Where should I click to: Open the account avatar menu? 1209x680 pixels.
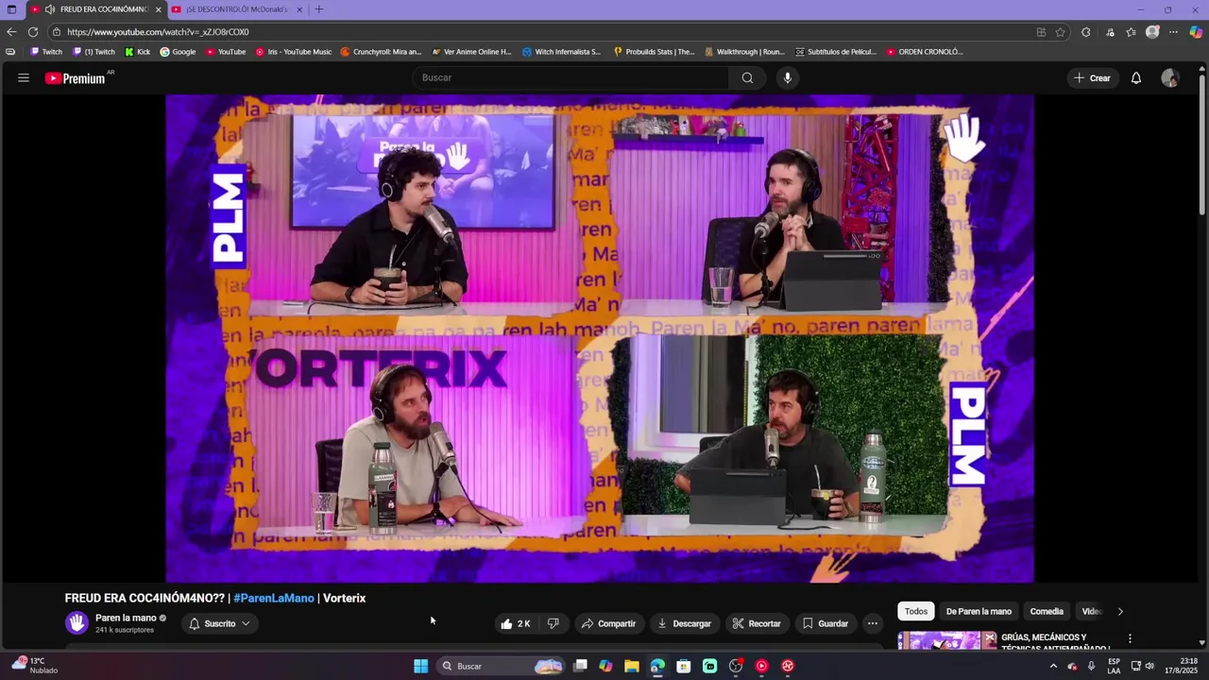click(x=1169, y=78)
